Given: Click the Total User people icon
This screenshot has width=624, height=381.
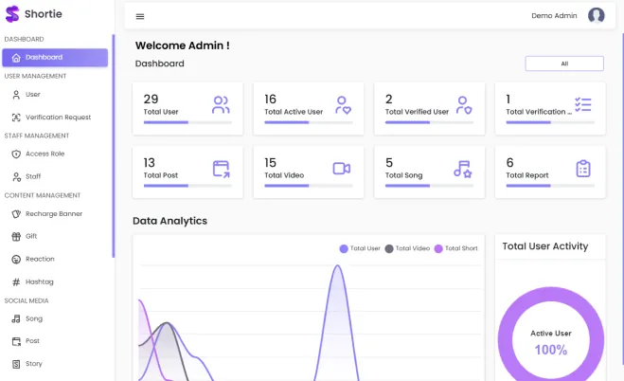Looking at the screenshot, I should 221,104.
